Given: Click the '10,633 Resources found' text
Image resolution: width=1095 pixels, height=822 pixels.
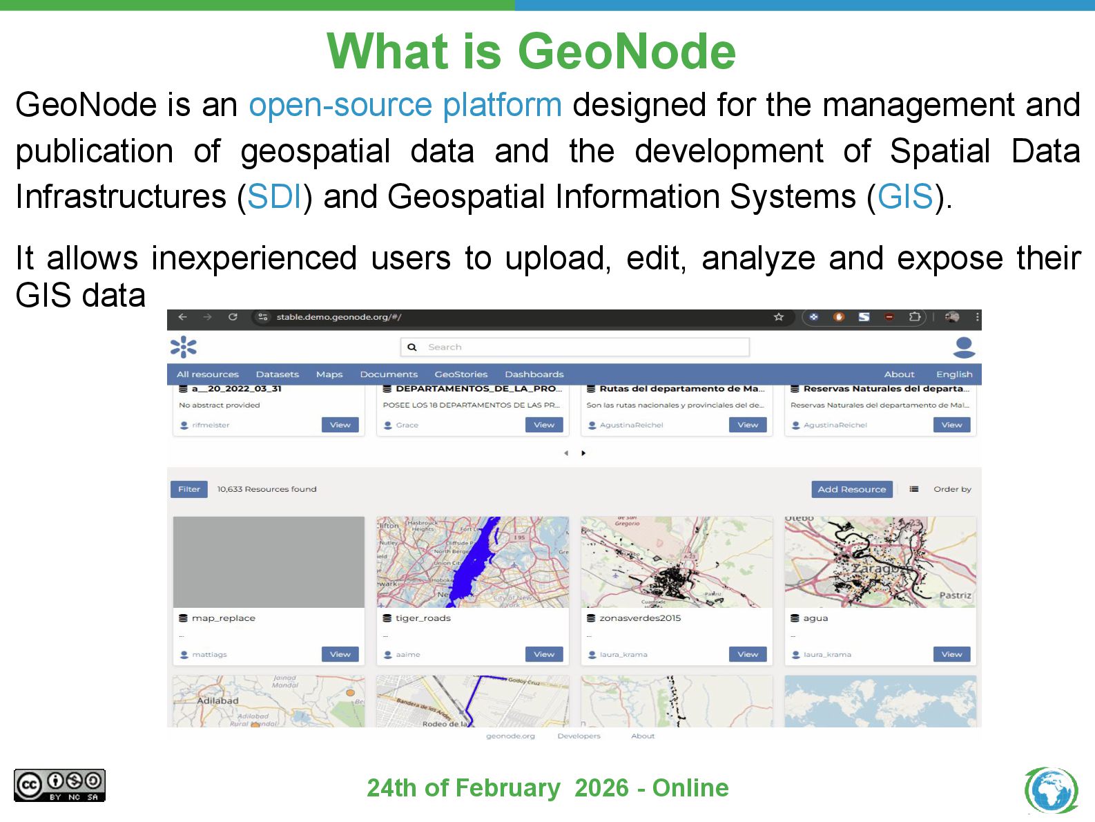Looking at the screenshot, I should coord(267,489).
